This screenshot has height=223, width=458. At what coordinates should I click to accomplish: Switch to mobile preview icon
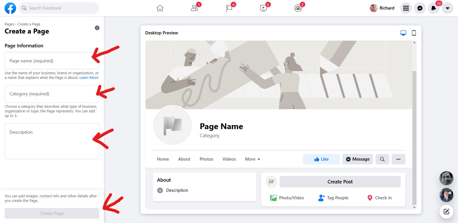414,33
